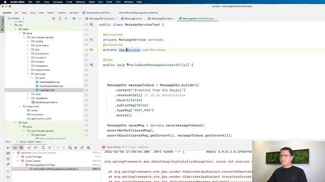Click wrench icon in Run panel sidebar

pyautogui.click(x=8, y=164)
